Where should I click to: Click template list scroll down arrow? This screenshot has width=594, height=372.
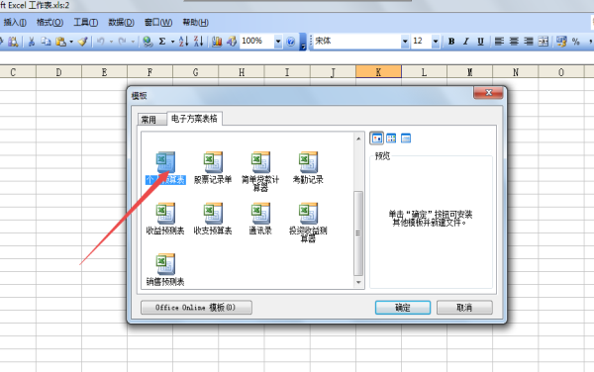point(358,282)
